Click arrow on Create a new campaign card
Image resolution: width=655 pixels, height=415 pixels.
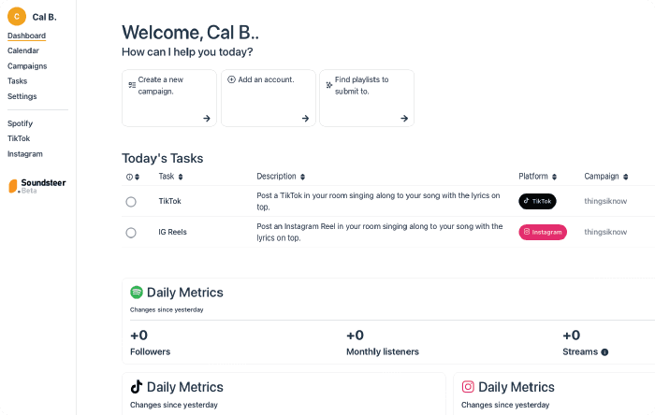207,119
